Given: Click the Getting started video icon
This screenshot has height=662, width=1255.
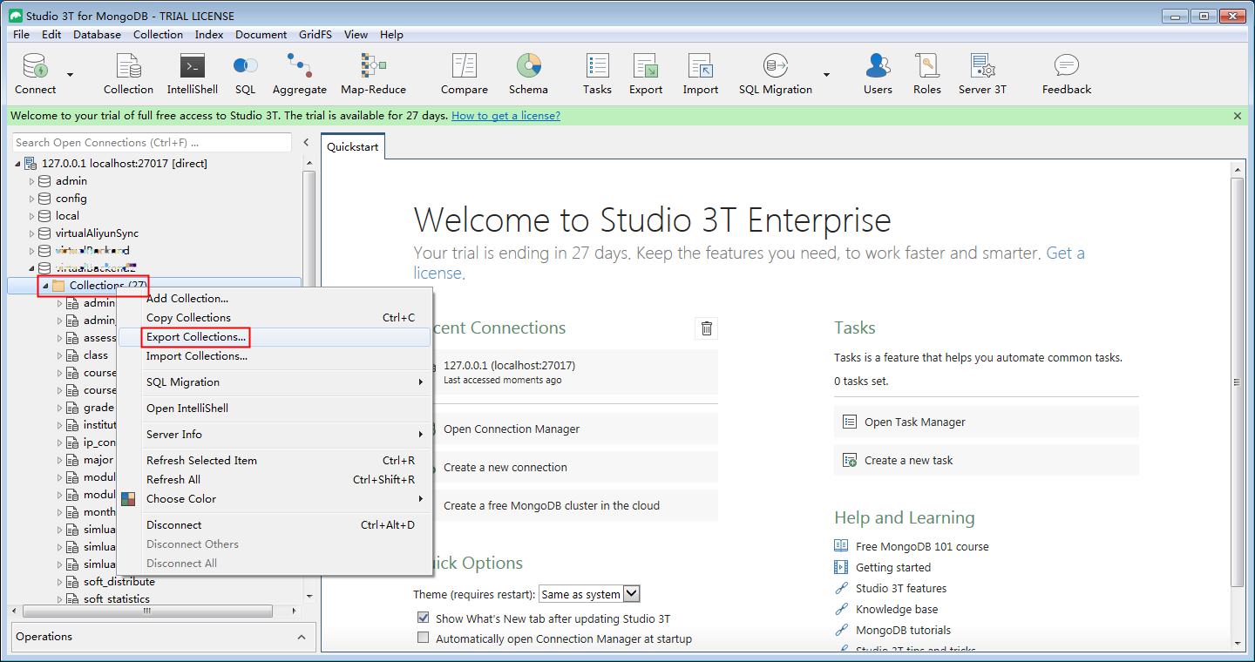Looking at the screenshot, I should coord(841,567).
